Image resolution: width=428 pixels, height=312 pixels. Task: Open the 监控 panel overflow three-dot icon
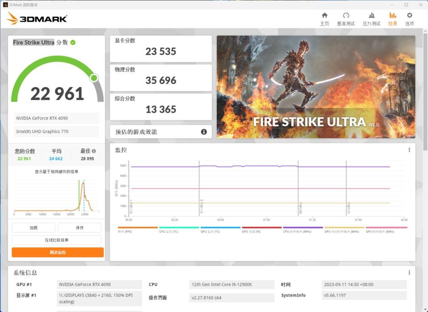pos(409,149)
